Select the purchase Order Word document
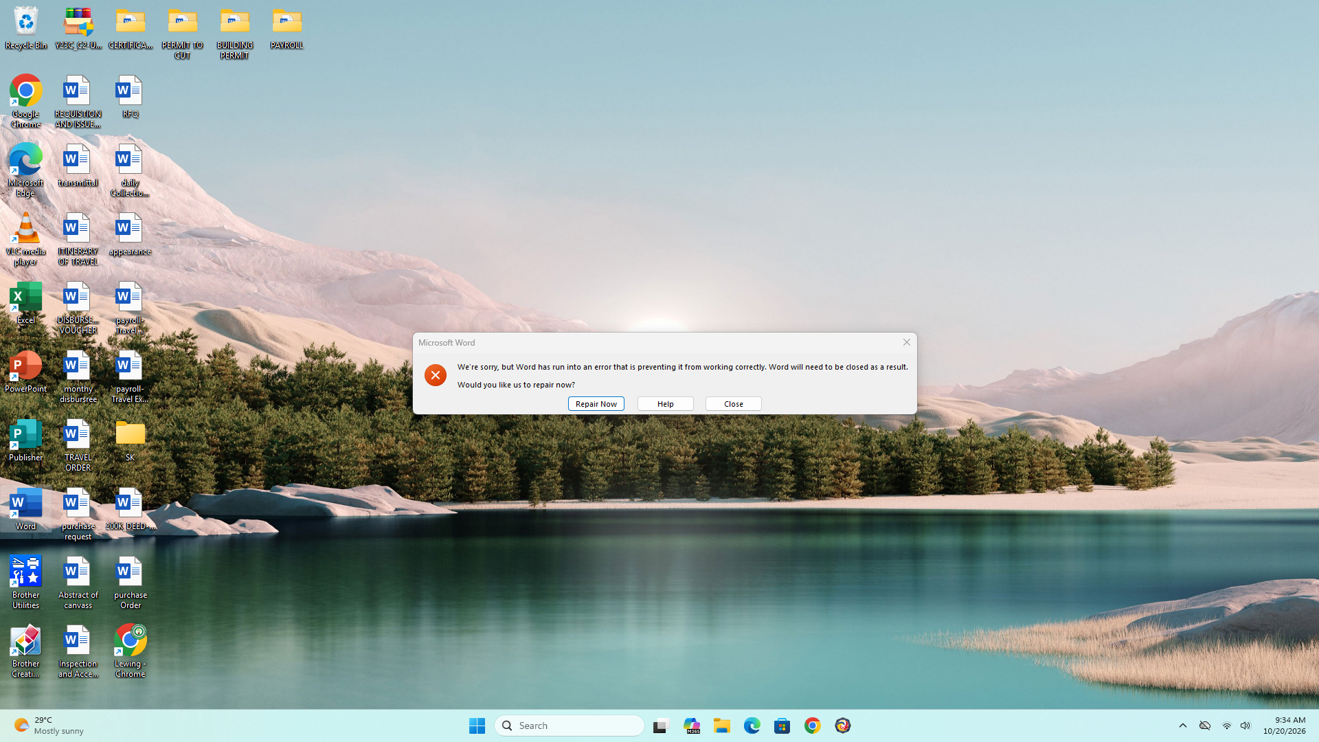The image size is (1319, 742). (131, 583)
